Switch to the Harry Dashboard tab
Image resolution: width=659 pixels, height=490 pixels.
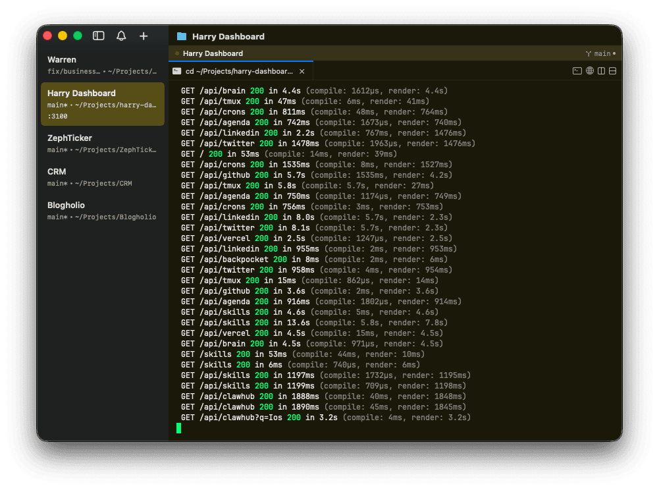pyautogui.click(x=213, y=53)
